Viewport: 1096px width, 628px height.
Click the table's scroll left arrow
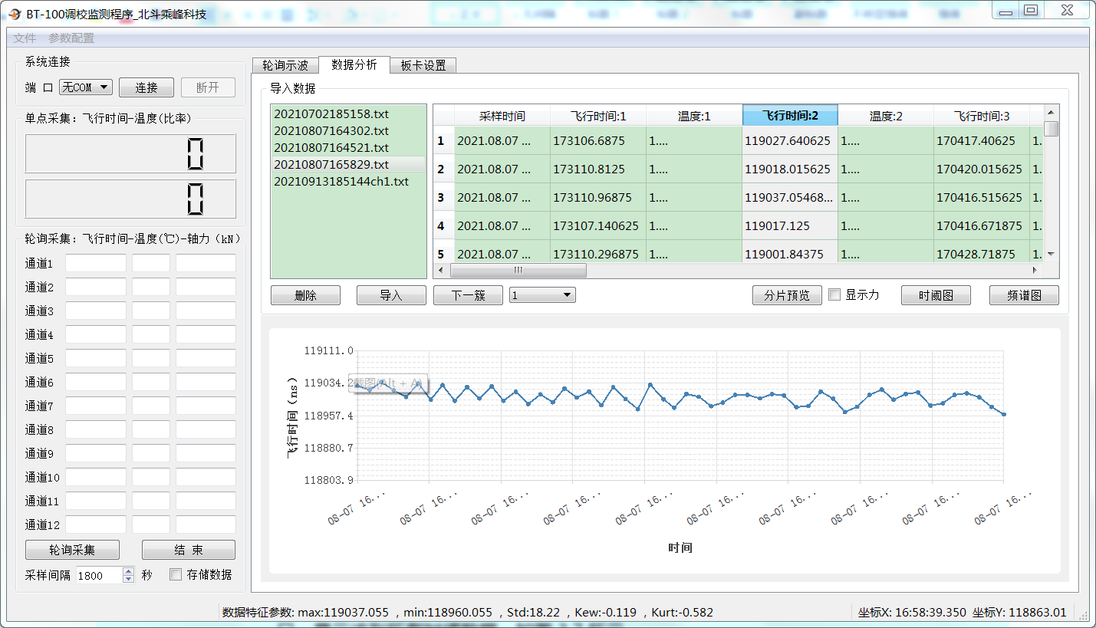click(440, 270)
